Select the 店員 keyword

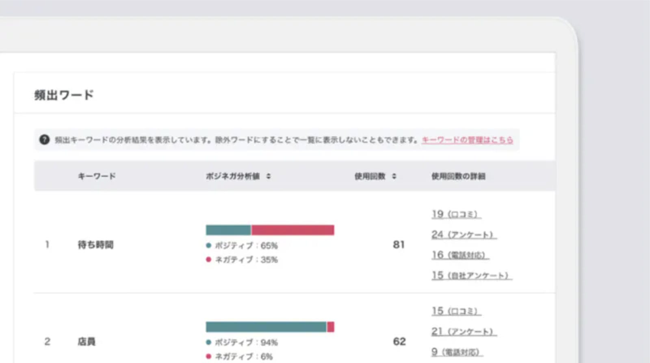(x=87, y=342)
